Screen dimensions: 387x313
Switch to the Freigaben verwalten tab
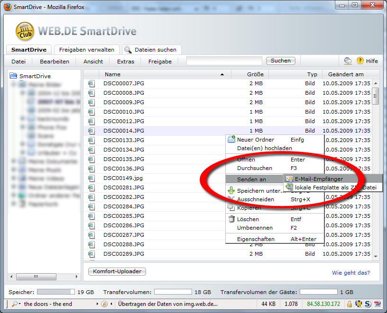click(87, 50)
